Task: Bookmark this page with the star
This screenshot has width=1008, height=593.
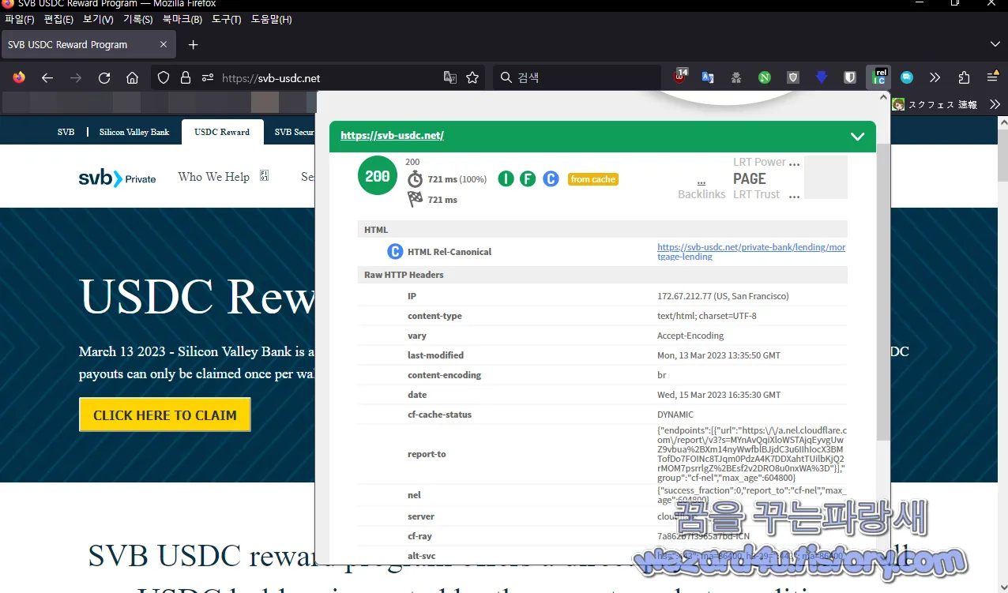Action: [472, 77]
